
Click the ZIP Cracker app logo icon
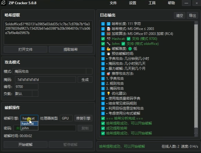(3, 3)
